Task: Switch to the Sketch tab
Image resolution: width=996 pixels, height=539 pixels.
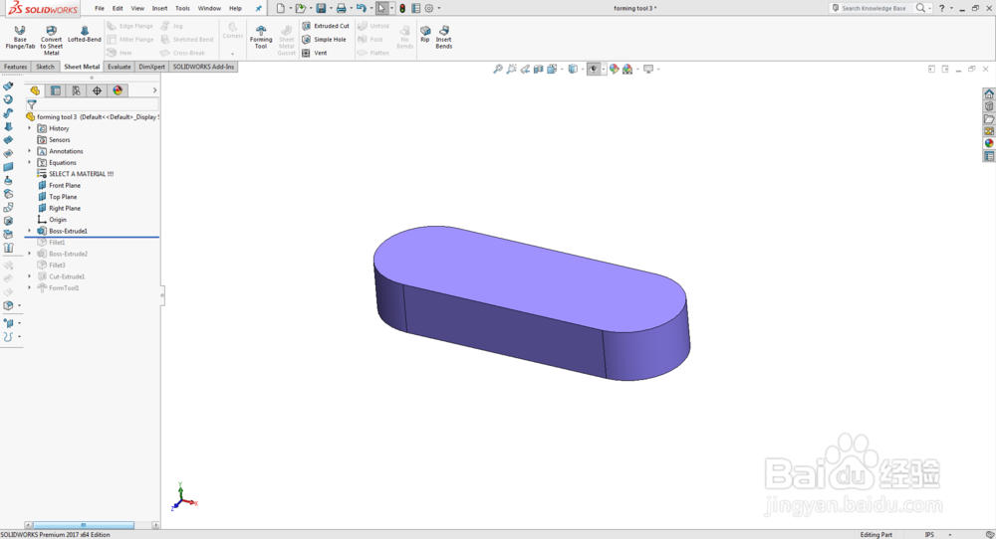Action: [45, 67]
